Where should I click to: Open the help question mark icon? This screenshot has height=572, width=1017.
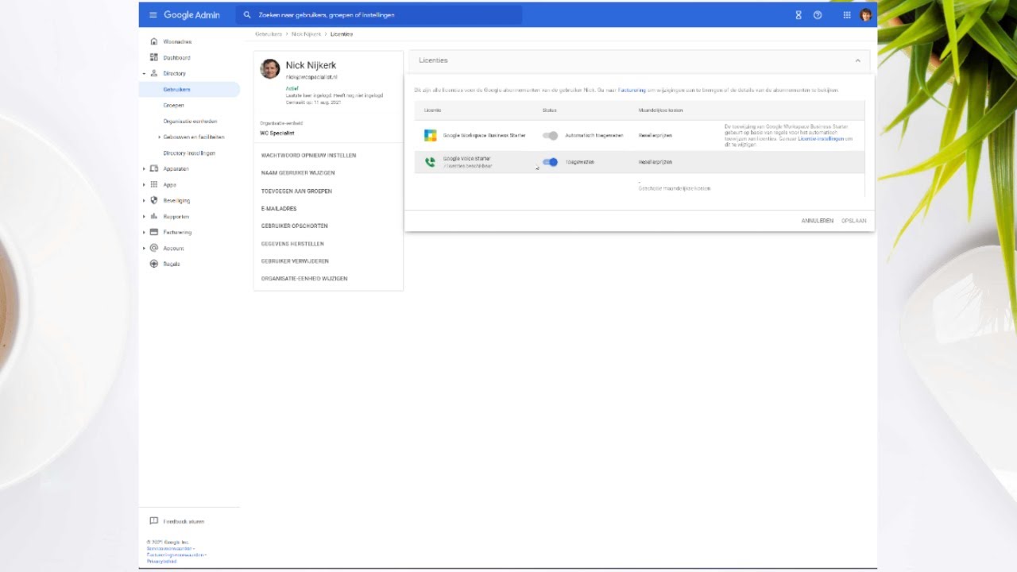coord(818,15)
